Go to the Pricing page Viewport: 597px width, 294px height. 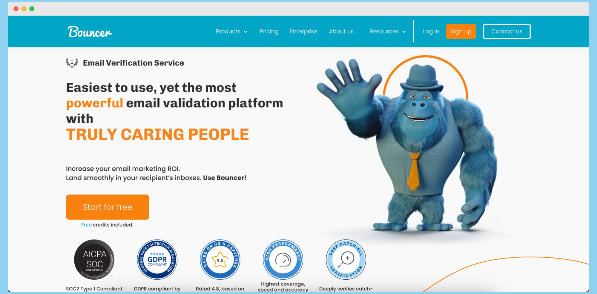point(269,31)
